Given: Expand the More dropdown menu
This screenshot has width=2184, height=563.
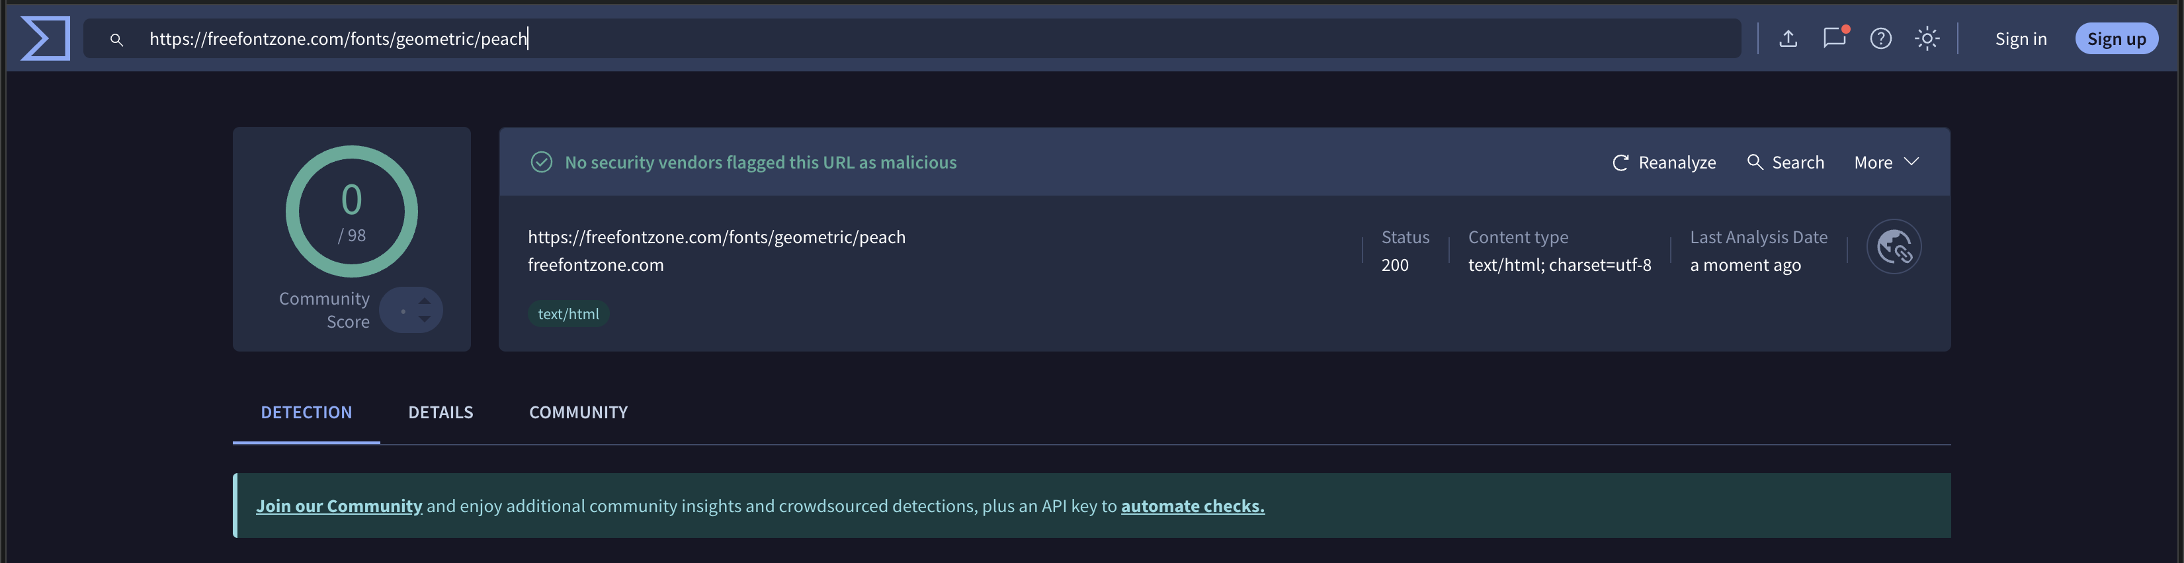Looking at the screenshot, I should [1886, 163].
